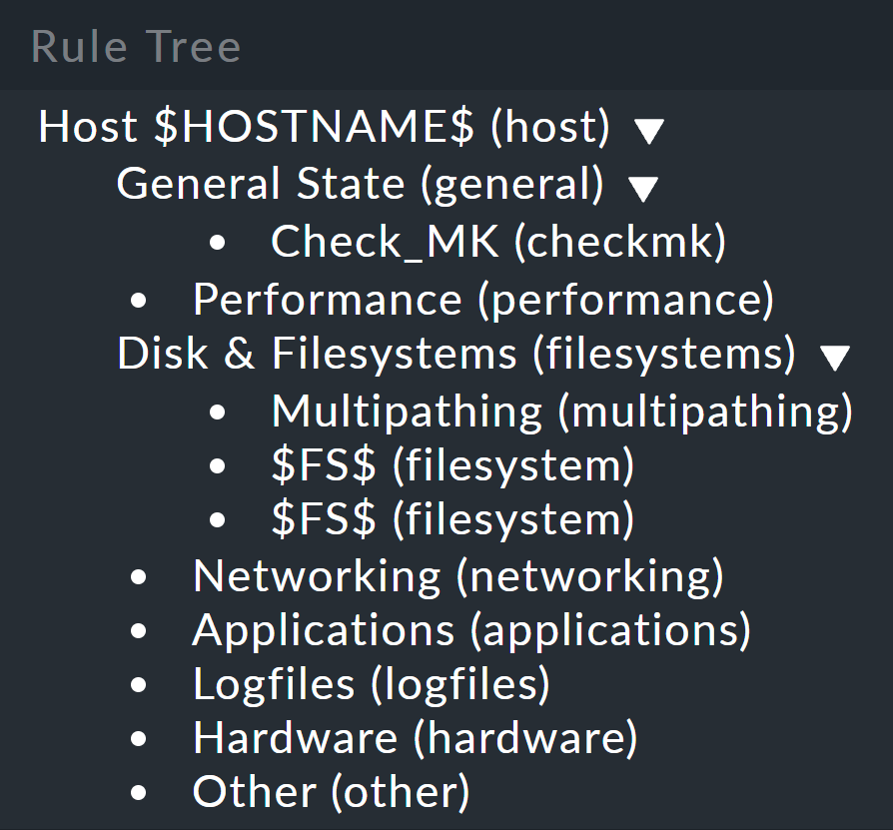The image size is (893, 830).
Task: Select the Applications rule node
Action: [469, 629]
